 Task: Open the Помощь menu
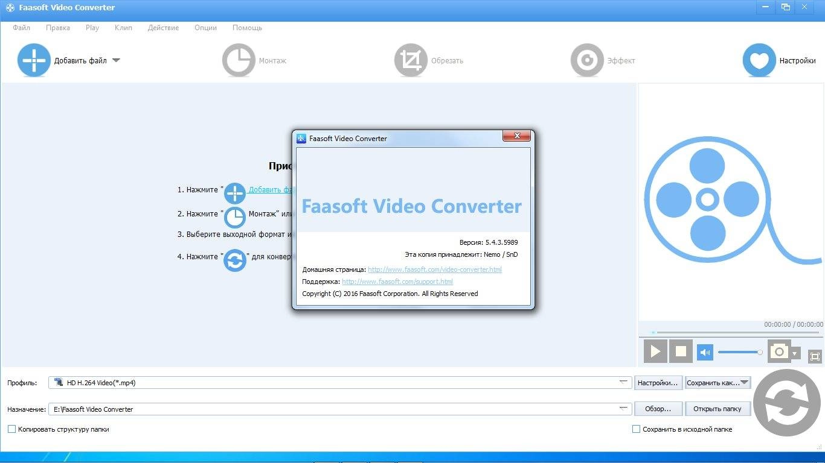pyautogui.click(x=247, y=28)
